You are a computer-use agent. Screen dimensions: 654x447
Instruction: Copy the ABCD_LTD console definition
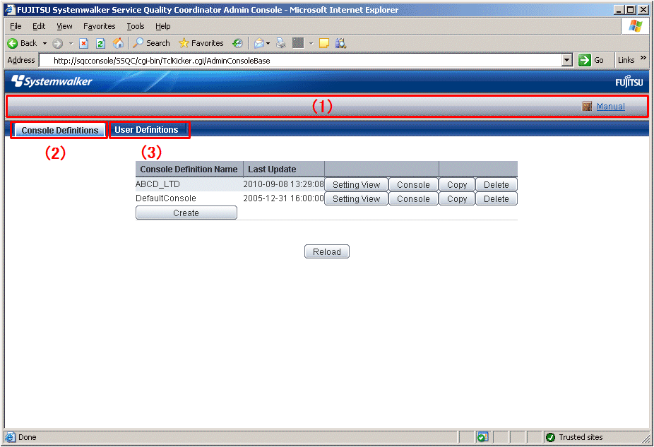point(457,185)
